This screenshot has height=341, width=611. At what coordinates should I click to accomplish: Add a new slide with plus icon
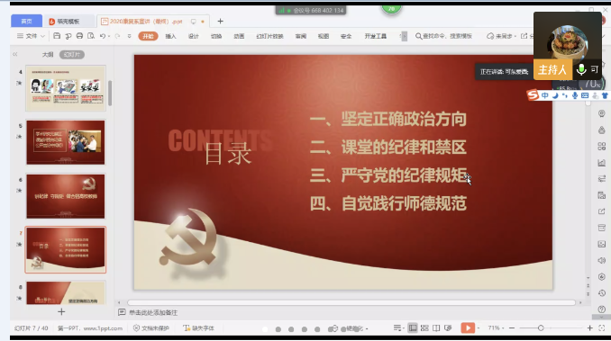(x=61, y=311)
